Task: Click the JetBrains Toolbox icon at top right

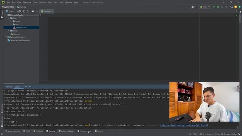Action: tap(240, 7)
